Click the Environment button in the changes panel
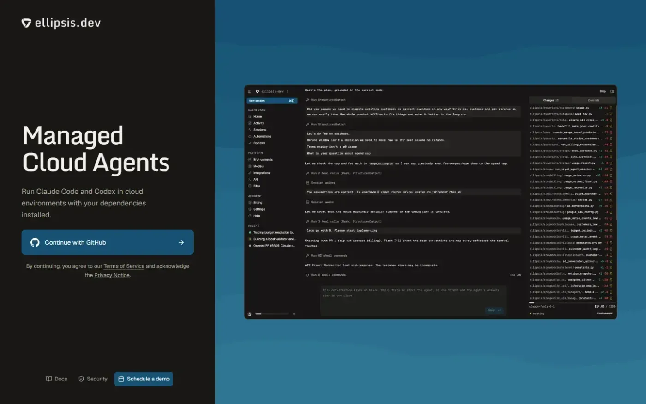Viewport: 646px width, 404px height. tap(605, 314)
